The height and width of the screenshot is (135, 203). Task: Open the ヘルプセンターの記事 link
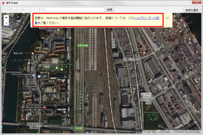146,18
